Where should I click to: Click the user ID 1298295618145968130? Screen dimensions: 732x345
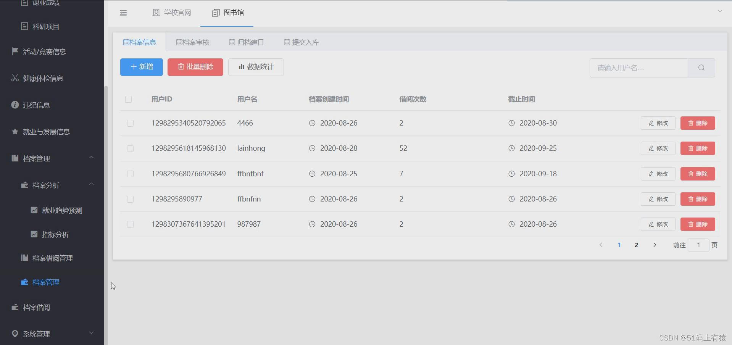[189, 148]
